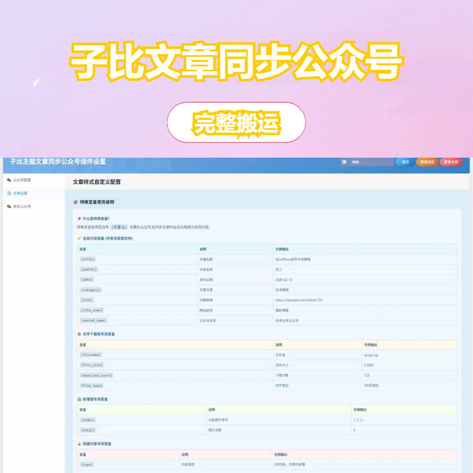Click the 文章样式自定义配置 heading
Image resolution: width=473 pixels, height=473 pixels.
(97, 182)
